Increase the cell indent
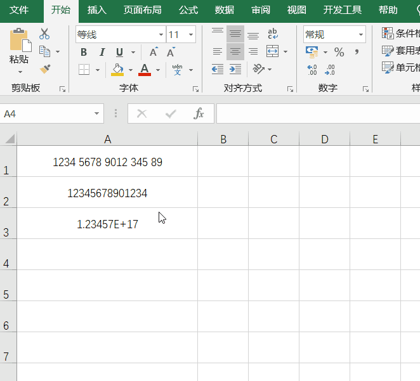Image resolution: width=420 pixels, height=381 pixels. [x=235, y=69]
